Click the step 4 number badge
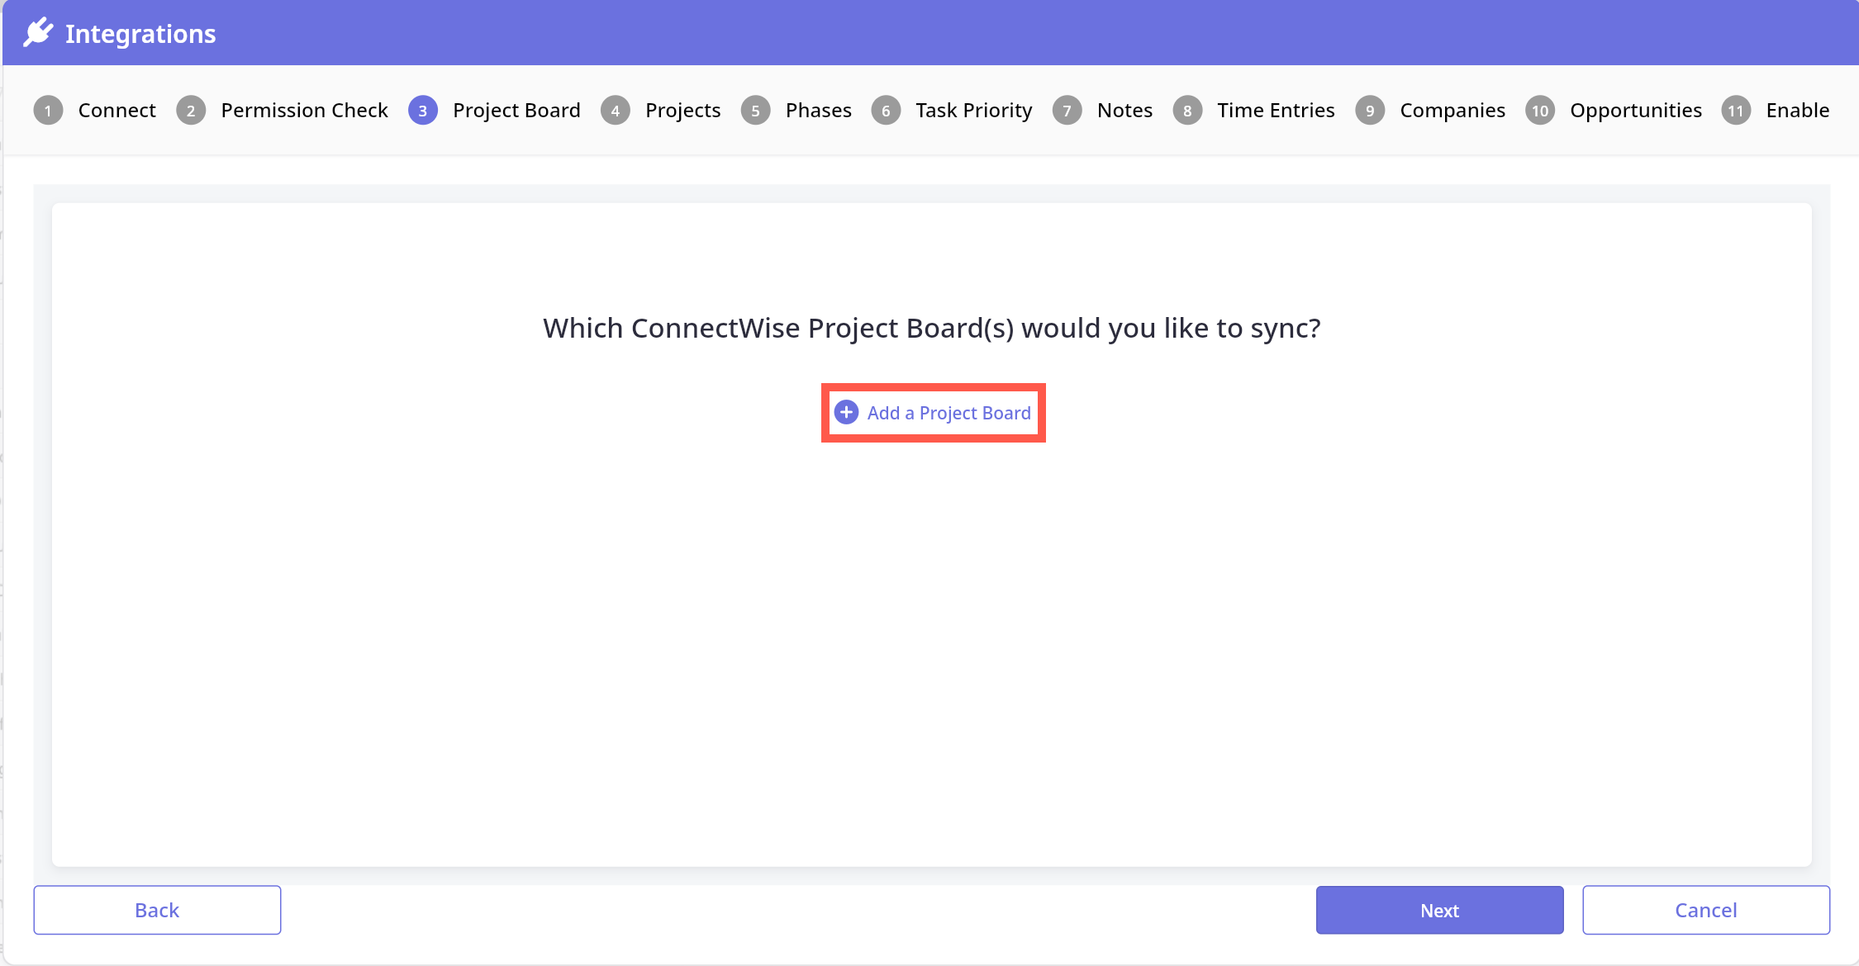1859x966 pixels. 616,111
